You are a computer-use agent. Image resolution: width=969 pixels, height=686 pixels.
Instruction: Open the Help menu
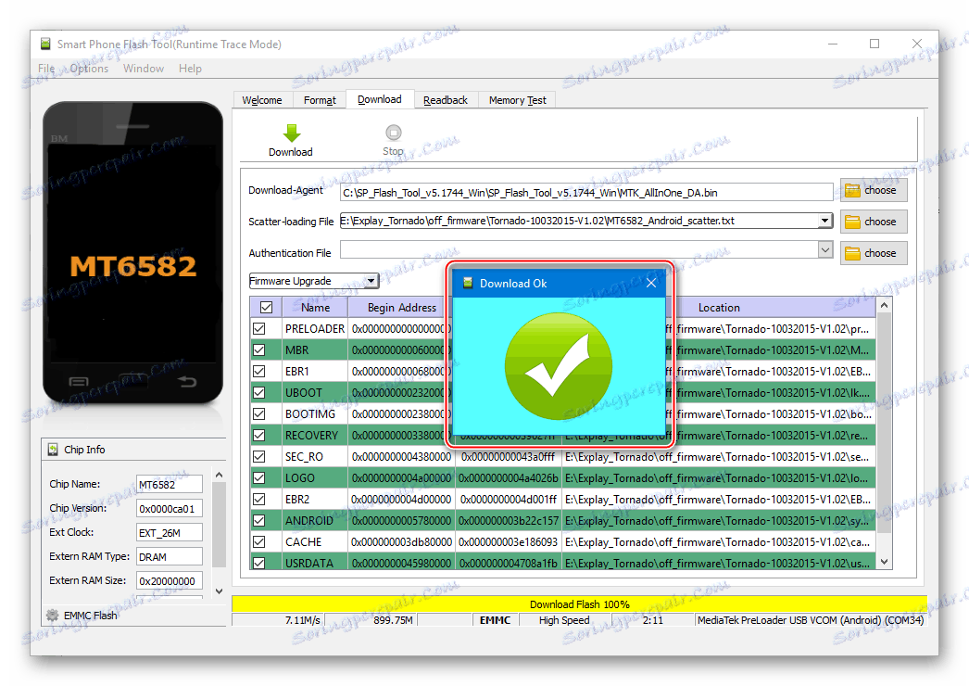click(x=190, y=69)
